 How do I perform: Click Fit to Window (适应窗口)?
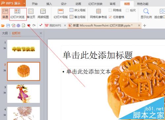tap(160, 14)
